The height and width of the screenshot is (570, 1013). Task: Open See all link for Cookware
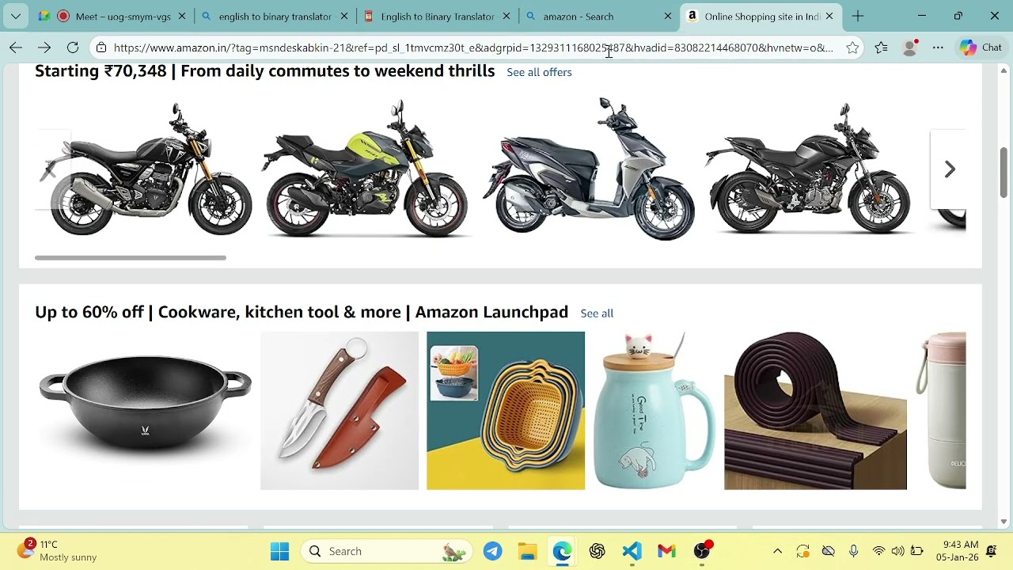[x=597, y=313]
